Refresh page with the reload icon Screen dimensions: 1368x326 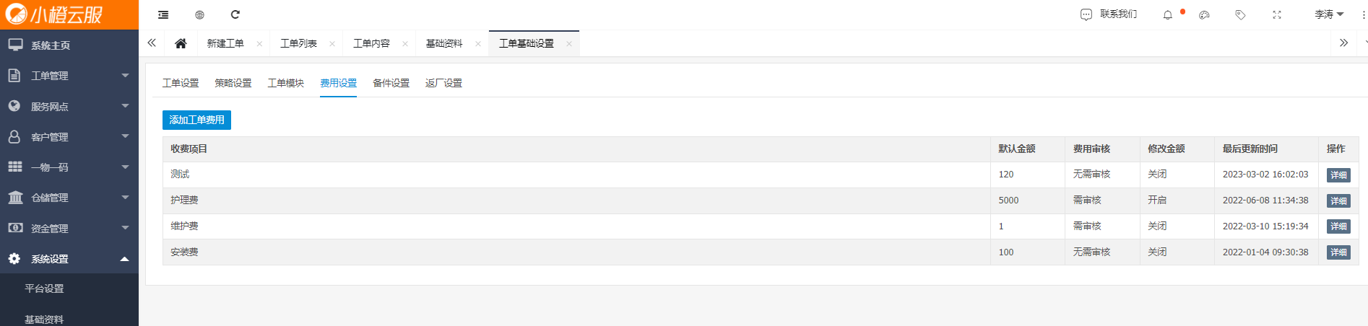point(235,14)
